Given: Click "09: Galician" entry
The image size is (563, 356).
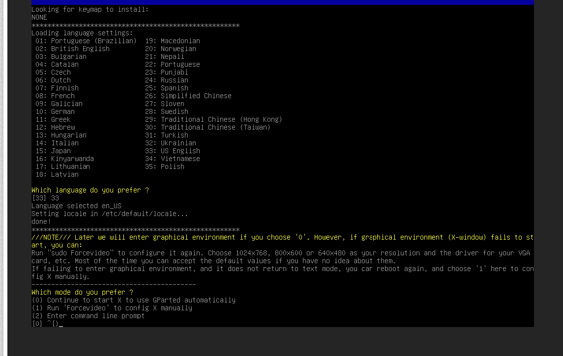Looking at the screenshot, I should [x=59, y=104].
